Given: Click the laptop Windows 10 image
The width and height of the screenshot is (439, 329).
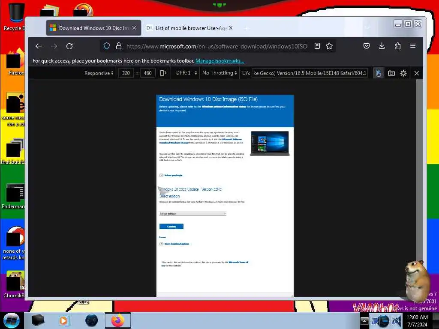Looking at the screenshot, I should tap(270, 143).
